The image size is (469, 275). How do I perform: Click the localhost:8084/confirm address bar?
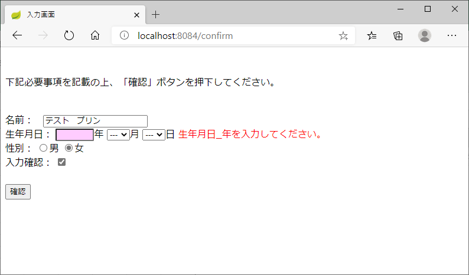[233, 35]
